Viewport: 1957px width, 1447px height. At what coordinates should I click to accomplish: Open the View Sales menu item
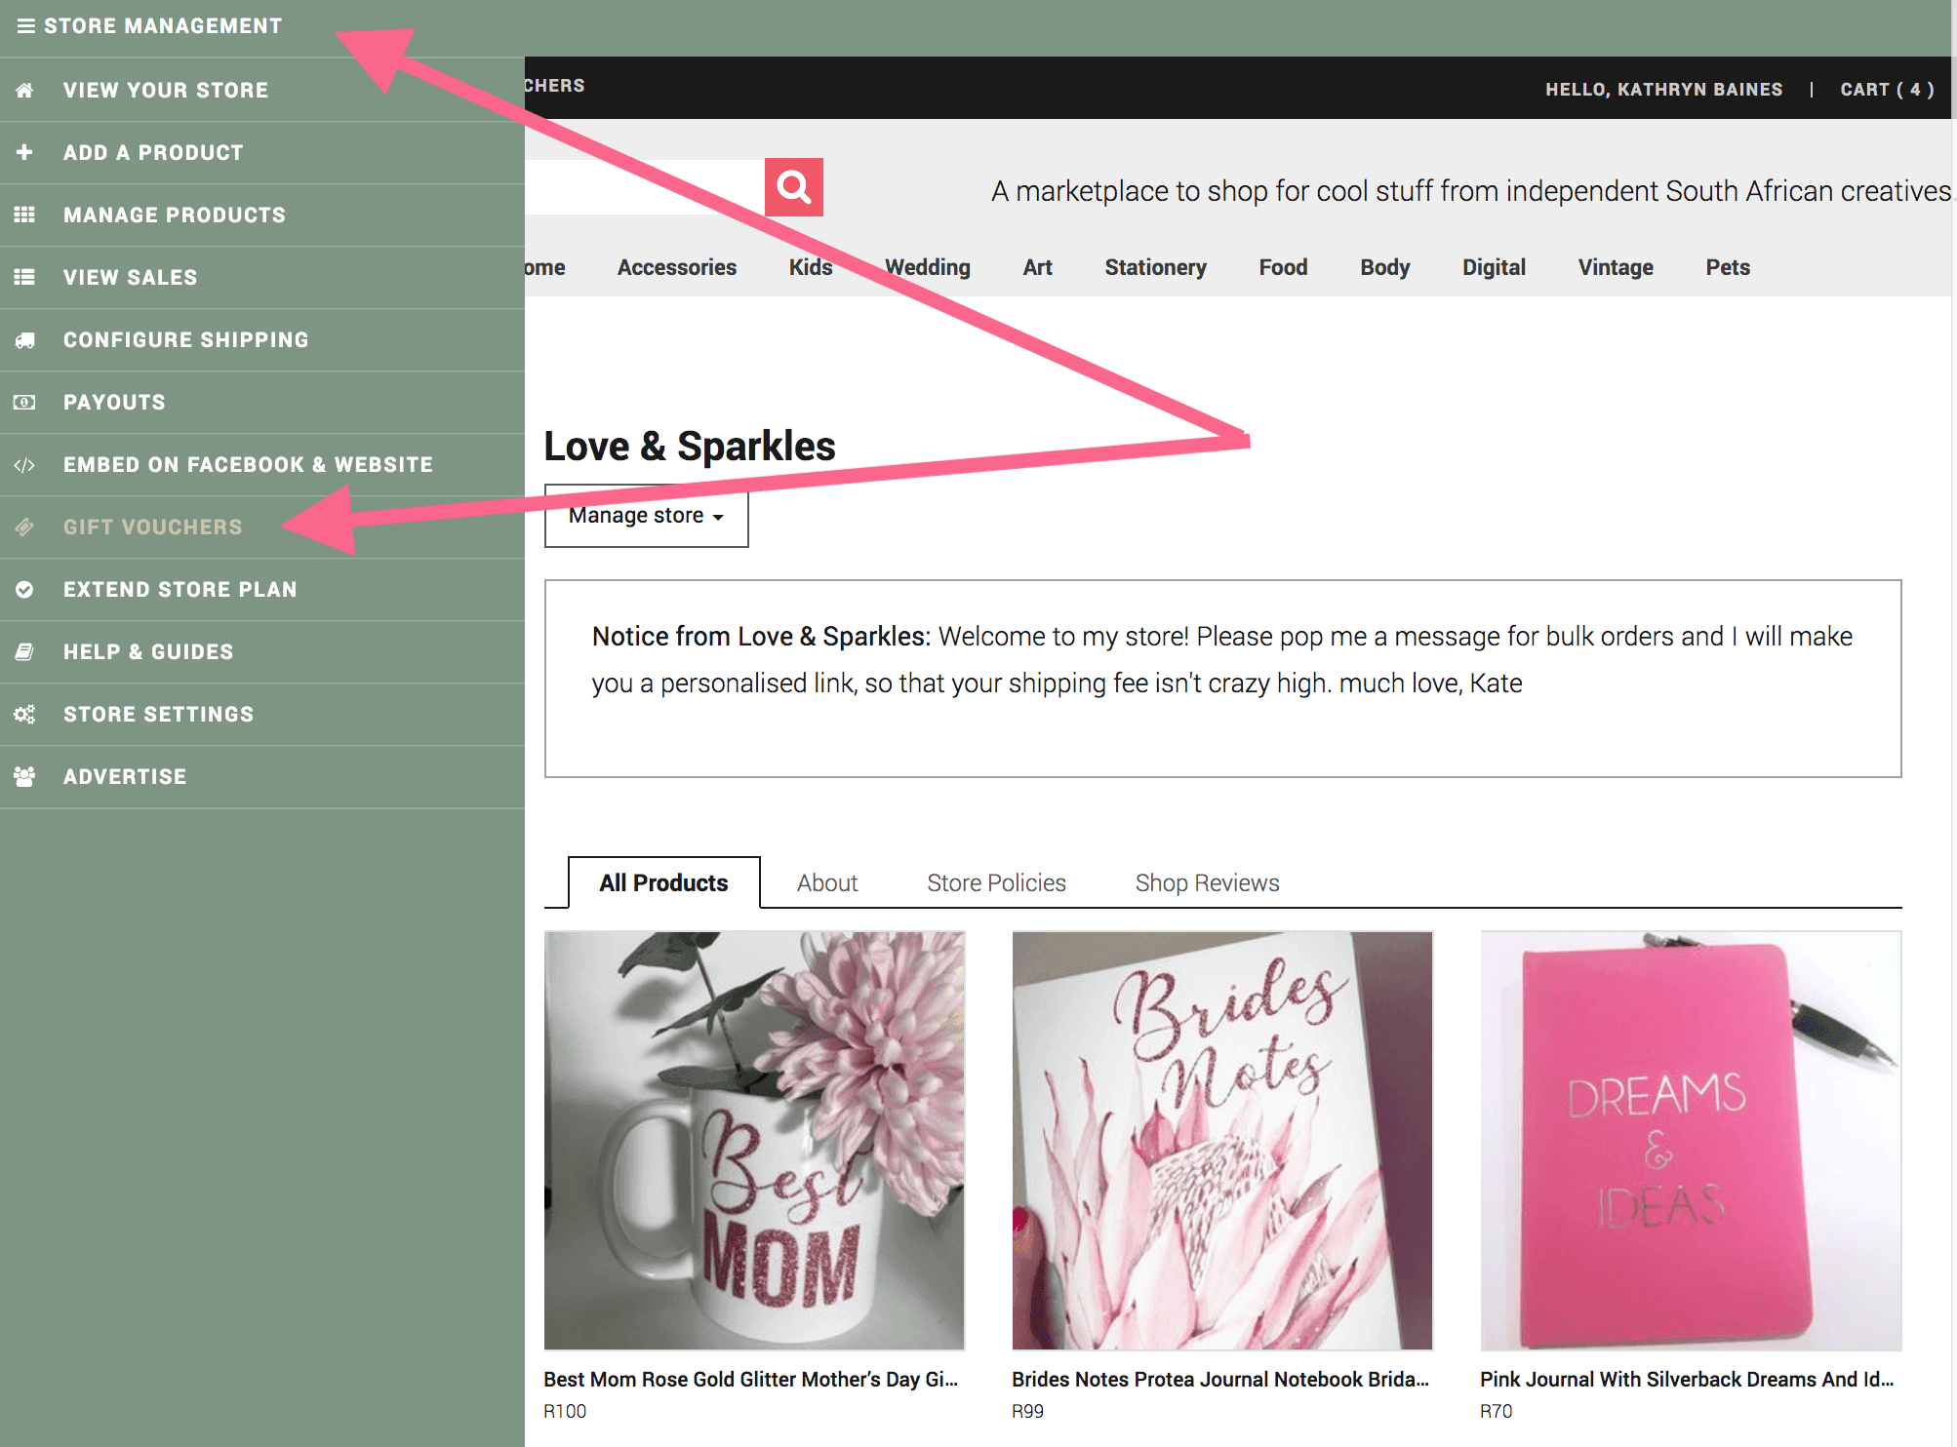(x=130, y=278)
